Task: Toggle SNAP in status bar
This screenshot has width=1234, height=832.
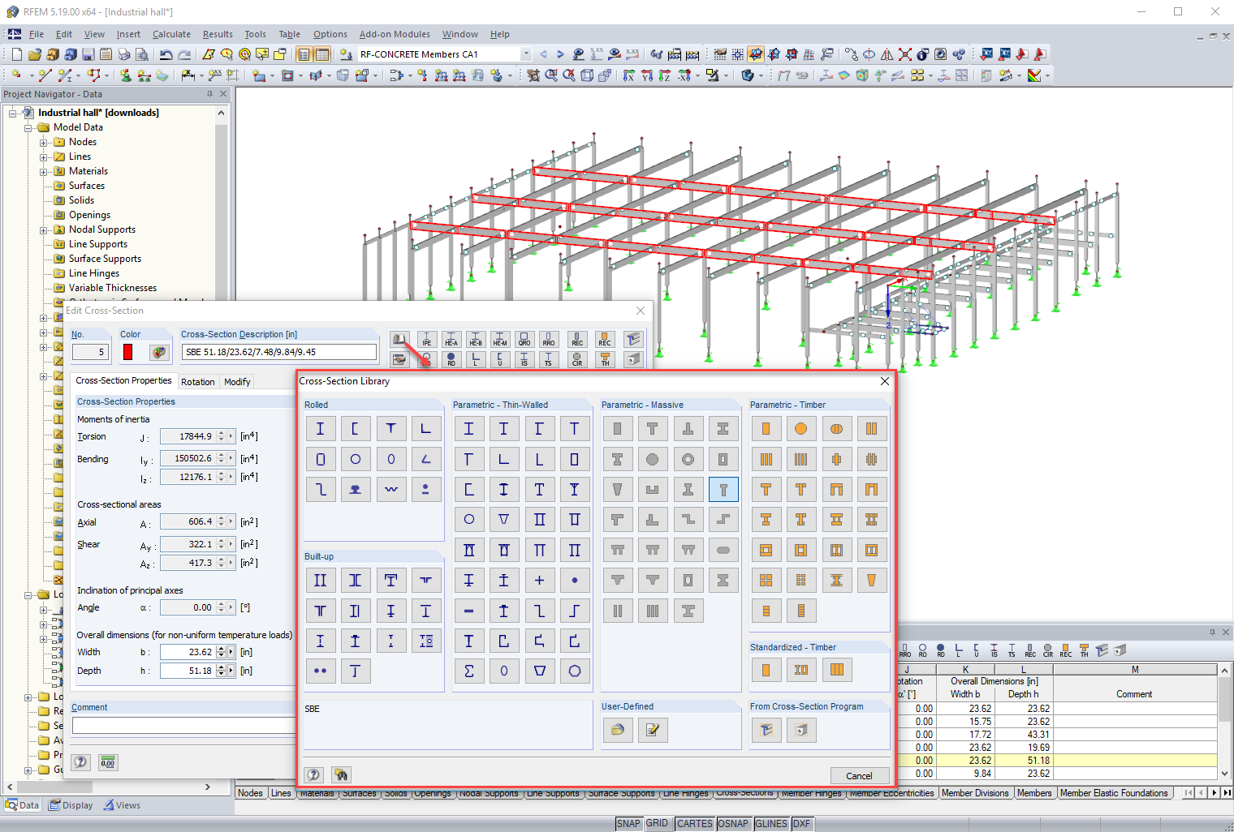Action: click(x=628, y=824)
